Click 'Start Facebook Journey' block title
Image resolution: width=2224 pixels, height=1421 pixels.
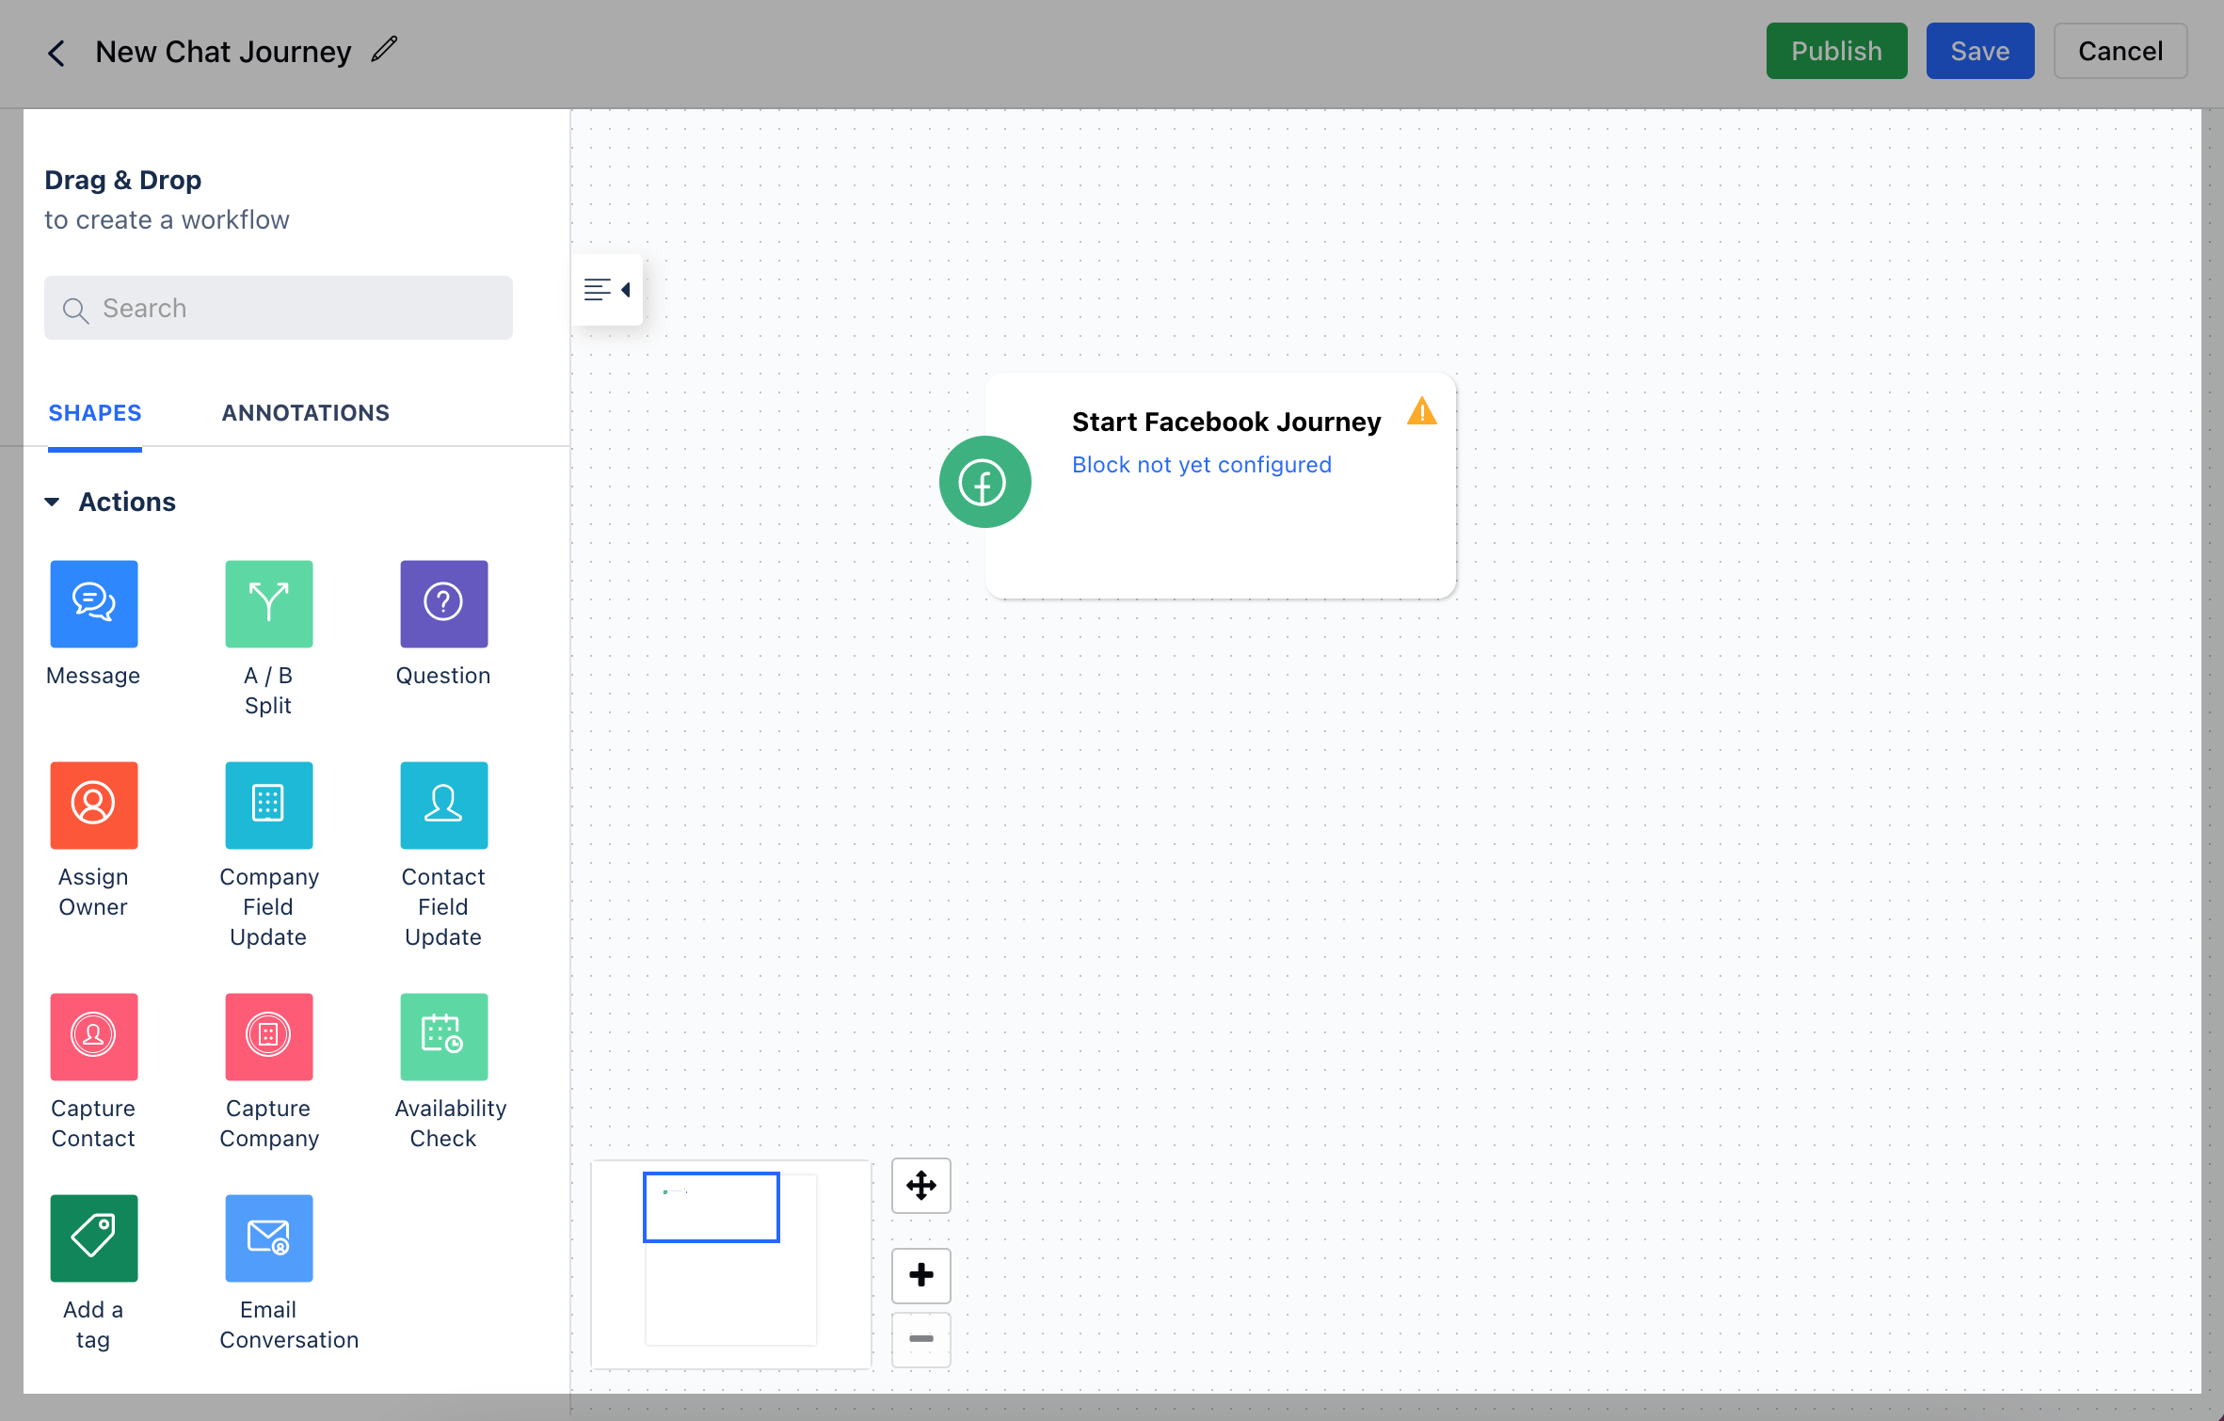(1226, 422)
